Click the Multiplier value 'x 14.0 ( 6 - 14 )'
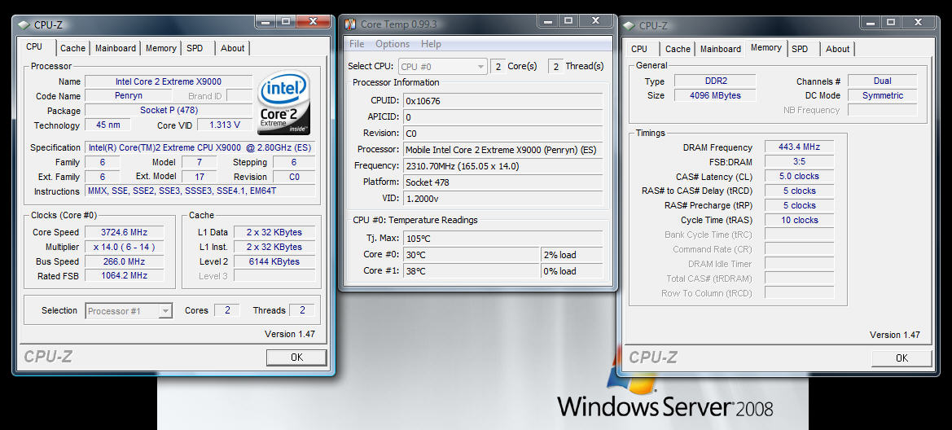952x430 pixels. tap(124, 247)
